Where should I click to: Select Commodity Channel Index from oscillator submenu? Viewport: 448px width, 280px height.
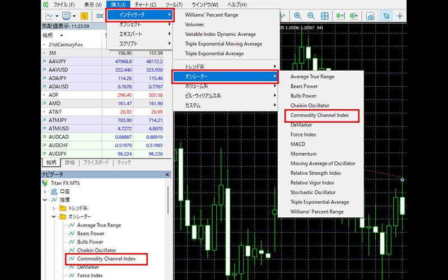click(319, 115)
